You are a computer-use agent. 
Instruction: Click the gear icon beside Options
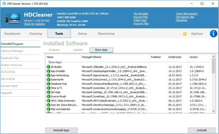[185, 34]
